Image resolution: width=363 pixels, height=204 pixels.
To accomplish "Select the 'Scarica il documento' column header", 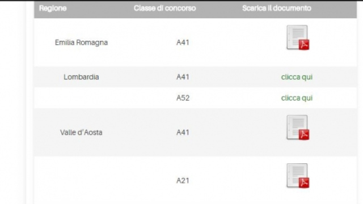I will pos(277,8).
